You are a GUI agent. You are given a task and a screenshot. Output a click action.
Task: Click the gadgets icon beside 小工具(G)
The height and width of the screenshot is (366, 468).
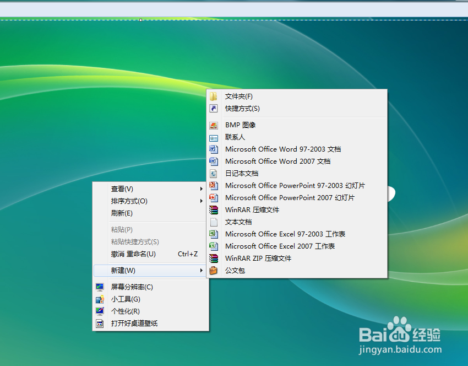tap(100, 299)
